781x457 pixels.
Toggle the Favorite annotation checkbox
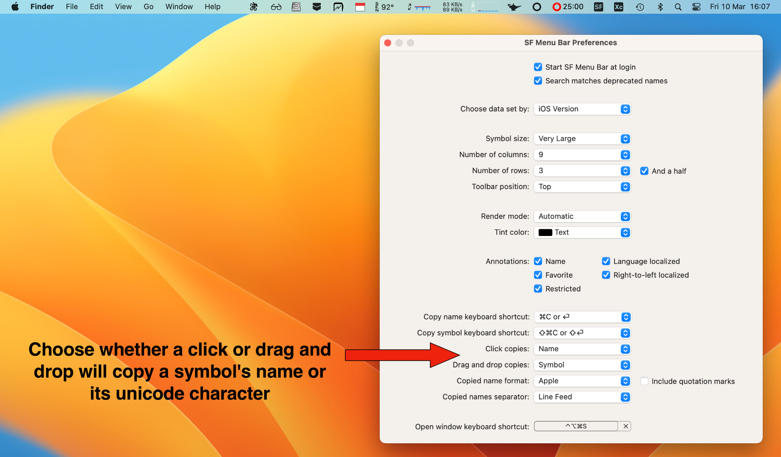point(538,275)
